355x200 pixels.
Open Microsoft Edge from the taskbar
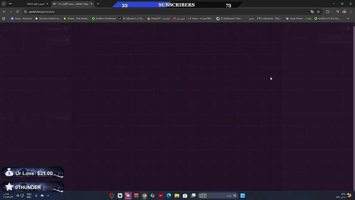tap(169, 196)
